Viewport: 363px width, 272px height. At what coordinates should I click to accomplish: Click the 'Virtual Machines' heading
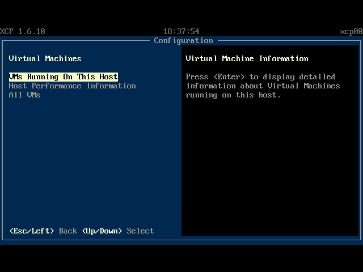[45, 58]
